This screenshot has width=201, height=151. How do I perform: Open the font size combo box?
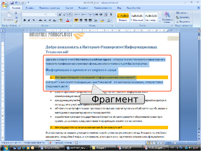pos(52,14)
